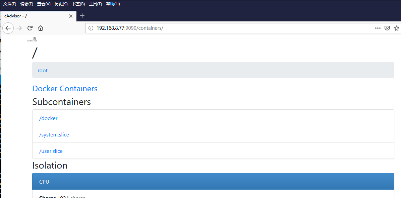Open the /user.slice subcontainer

click(x=51, y=151)
